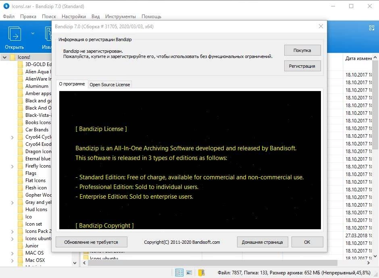Open the Настройки menu
The width and height of the screenshot is (379, 278).
pyautogui.click(x=74, y=17)
